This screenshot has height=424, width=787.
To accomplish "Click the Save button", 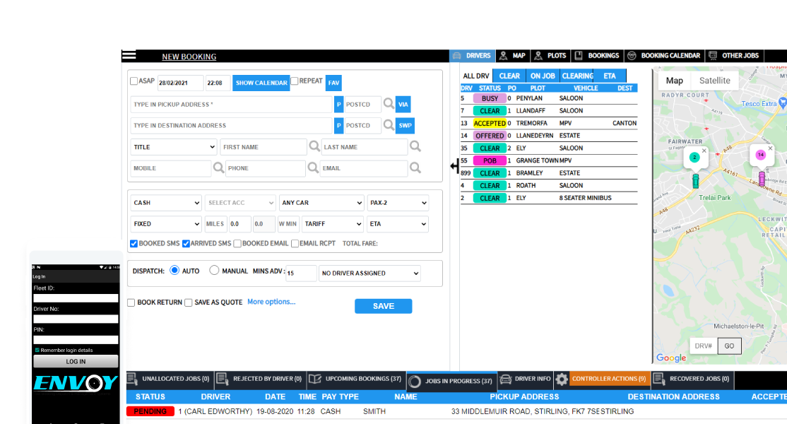I will (x=383, y=306).
